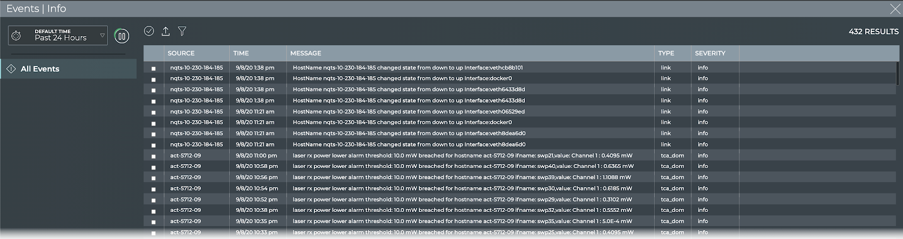Click the vertical scrollbar on the events table
903x239 pixels.
click(x=897, y=73)
